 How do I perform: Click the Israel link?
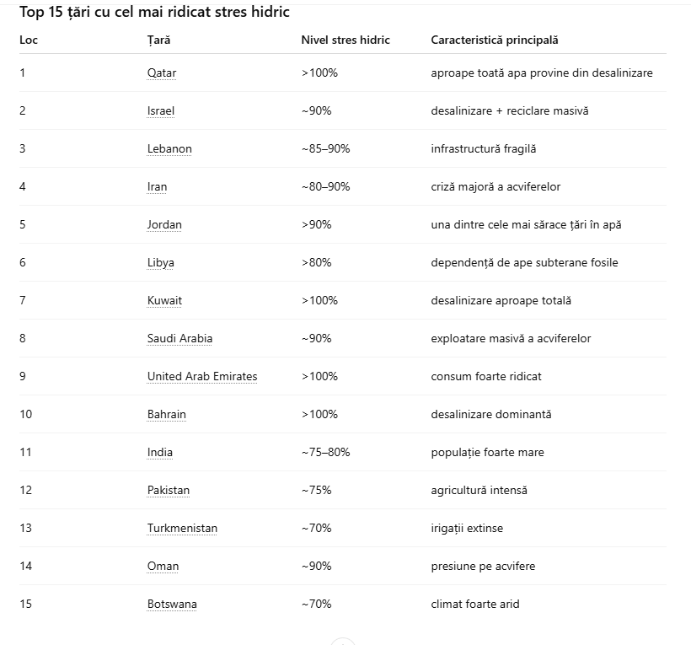161,111
